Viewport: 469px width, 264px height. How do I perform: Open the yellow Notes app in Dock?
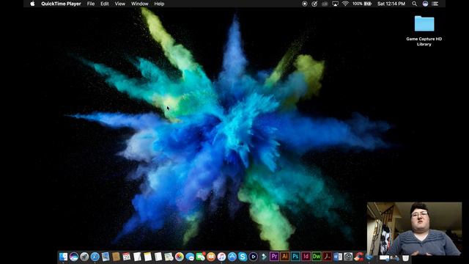point(148,257)
